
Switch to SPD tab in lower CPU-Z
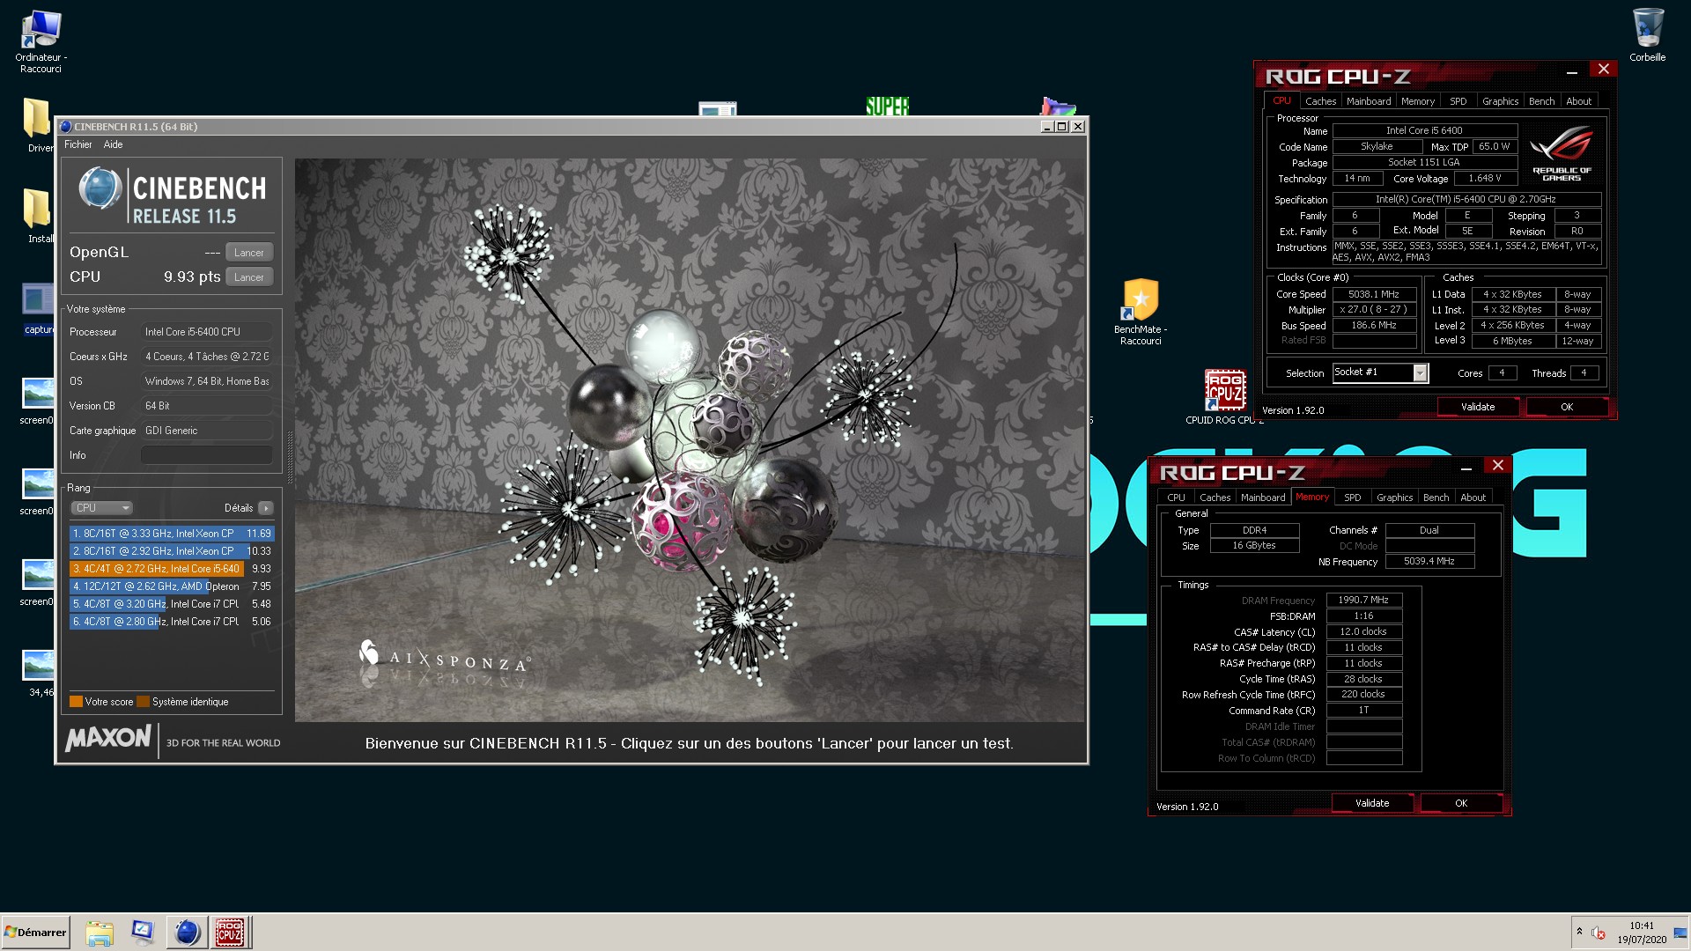[x=1353, y=498]
